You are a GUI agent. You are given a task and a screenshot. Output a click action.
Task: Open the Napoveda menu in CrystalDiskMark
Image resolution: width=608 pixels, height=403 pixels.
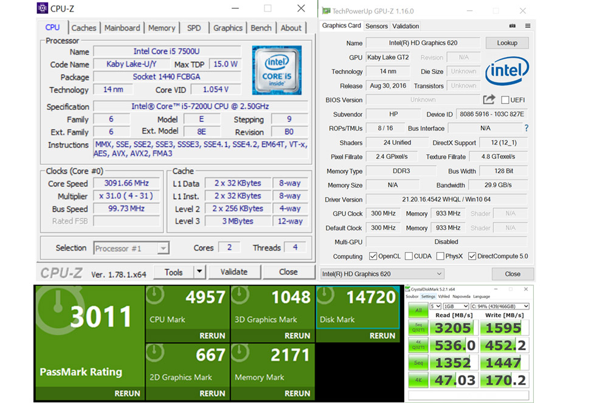click(461, 297)
